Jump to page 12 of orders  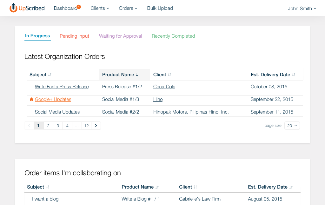[x=86, y=126]
